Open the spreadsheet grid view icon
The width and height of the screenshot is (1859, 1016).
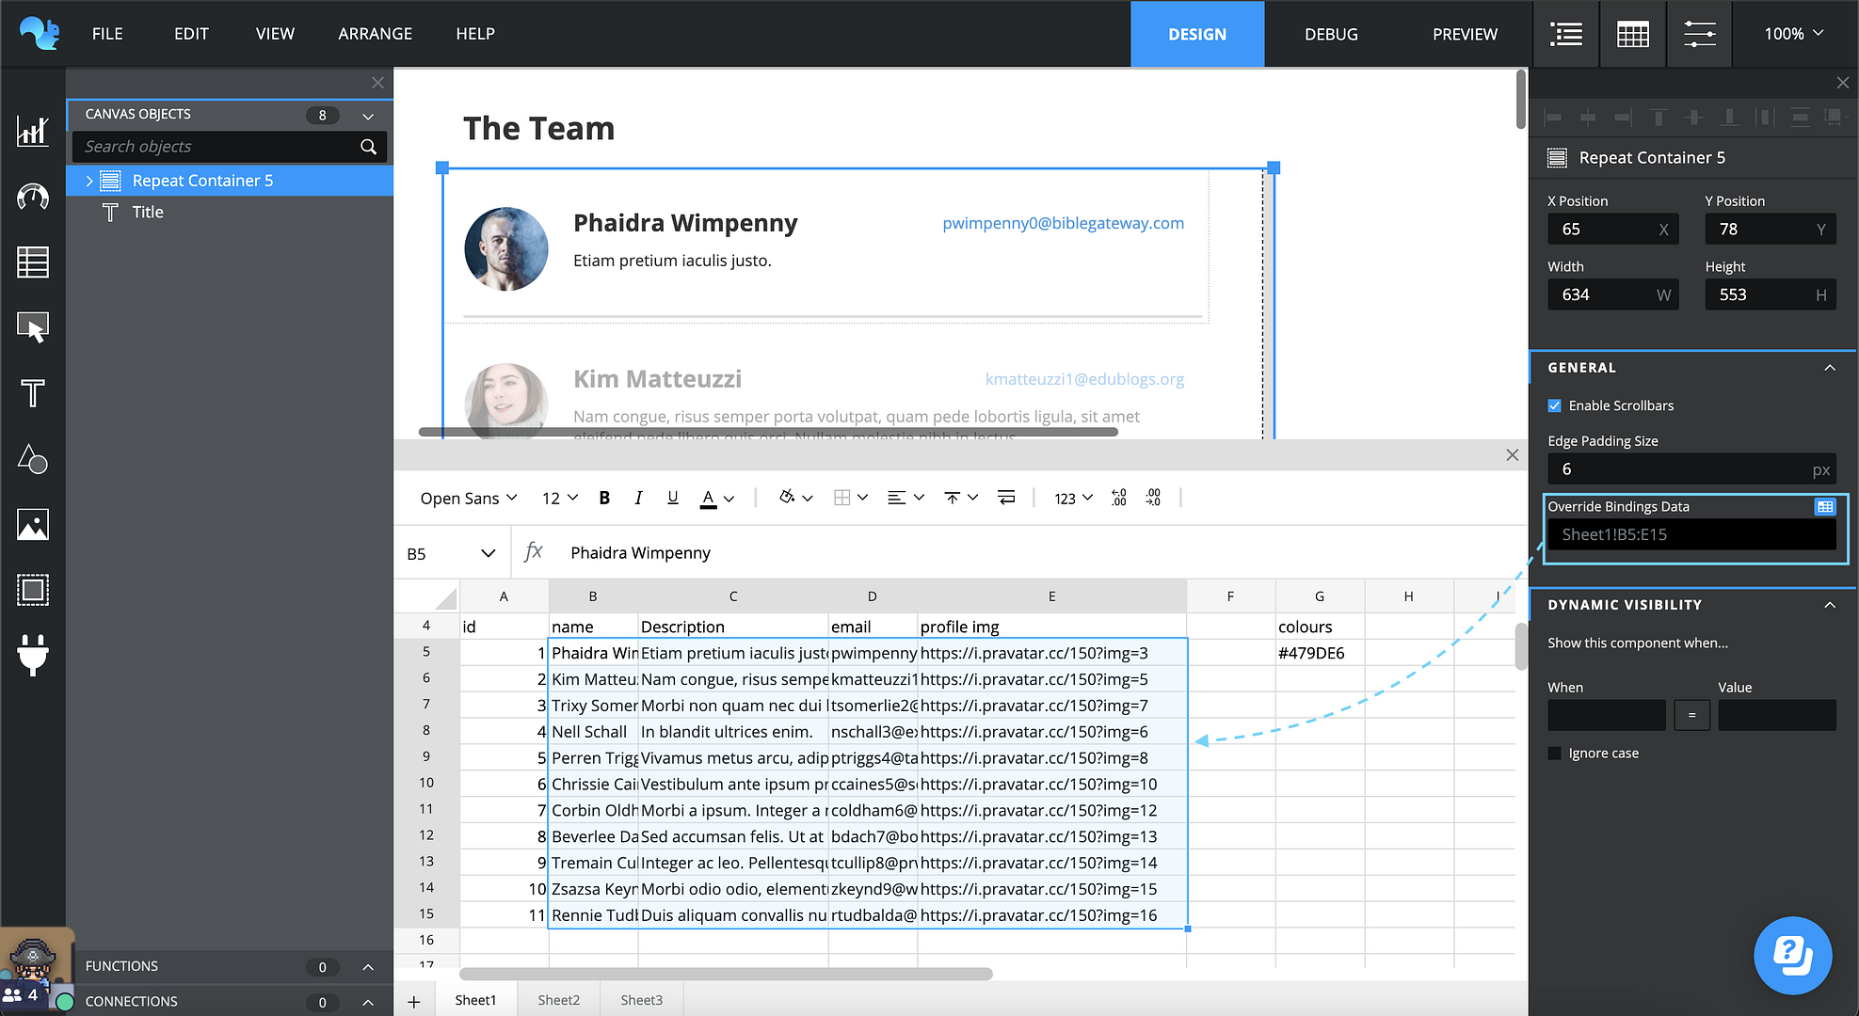[x=1632, y=34]
